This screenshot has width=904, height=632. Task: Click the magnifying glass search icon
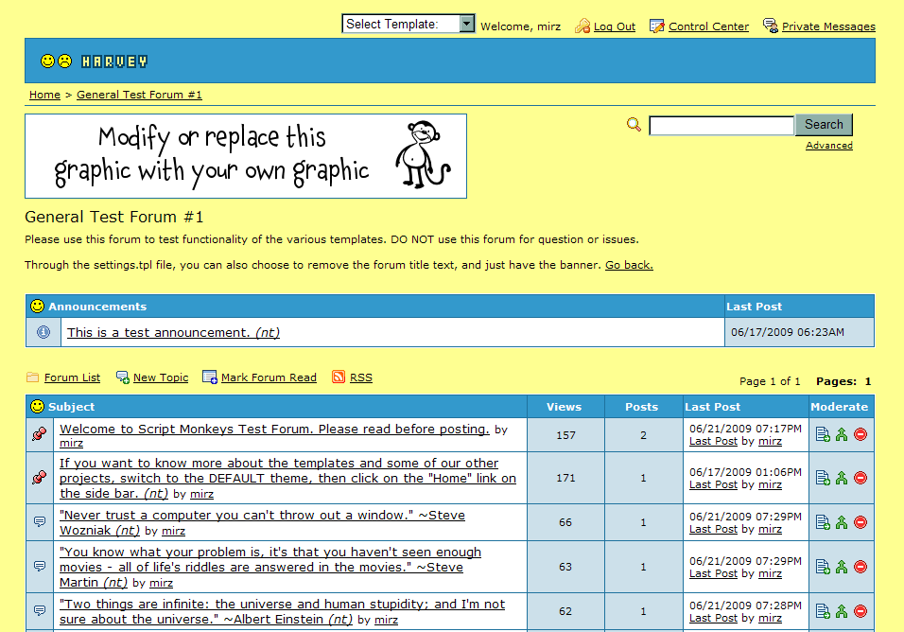click(634, 125)
